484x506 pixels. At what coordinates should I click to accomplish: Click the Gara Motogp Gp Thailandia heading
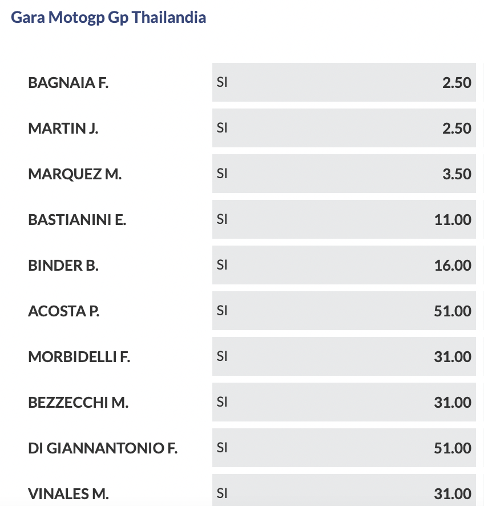pos(108,17)
